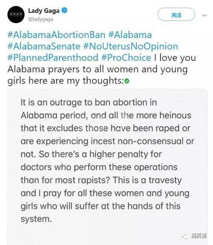Click the word 'system.' in the attached image
The height and width of the screenshot is (245, 213).
pos(36,219)
